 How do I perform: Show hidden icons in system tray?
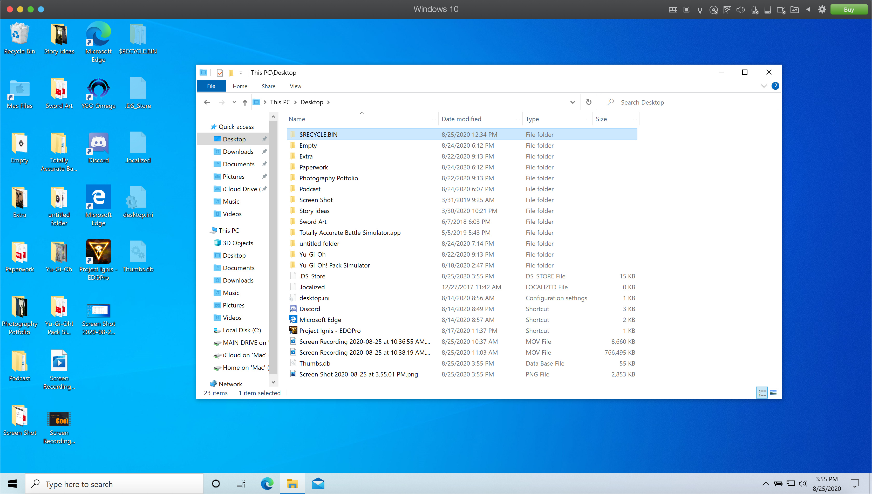coord(765,483)
